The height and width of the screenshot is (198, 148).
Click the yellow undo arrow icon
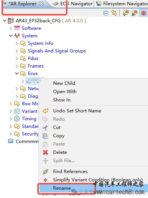coord(46,111)
